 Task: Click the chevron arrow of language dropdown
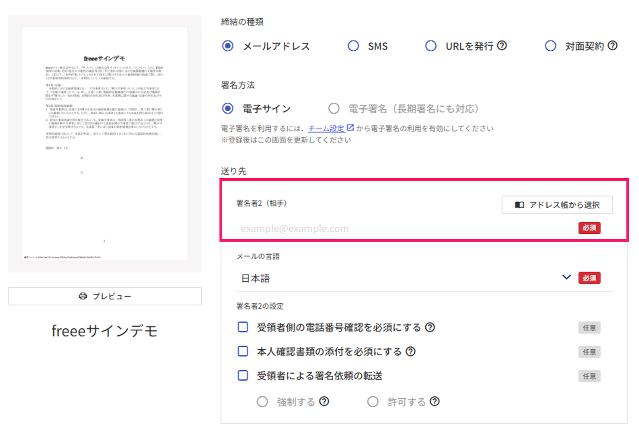point(566,277)
